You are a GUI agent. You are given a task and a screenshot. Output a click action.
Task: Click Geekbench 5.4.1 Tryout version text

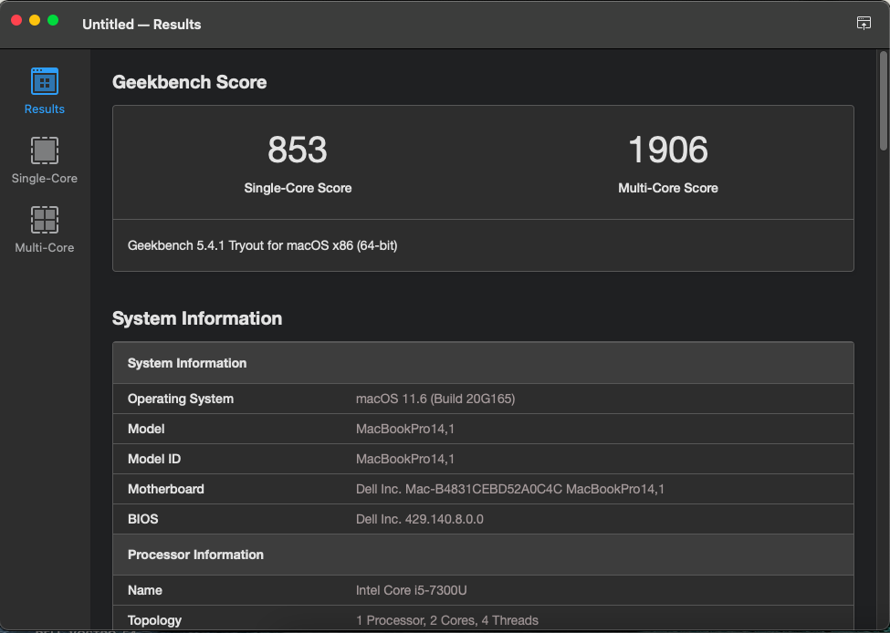262,245
